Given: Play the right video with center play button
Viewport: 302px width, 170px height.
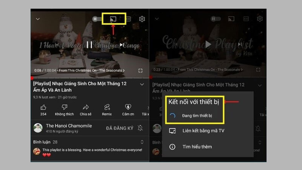Looking at the screenshot, I should 208,44.
